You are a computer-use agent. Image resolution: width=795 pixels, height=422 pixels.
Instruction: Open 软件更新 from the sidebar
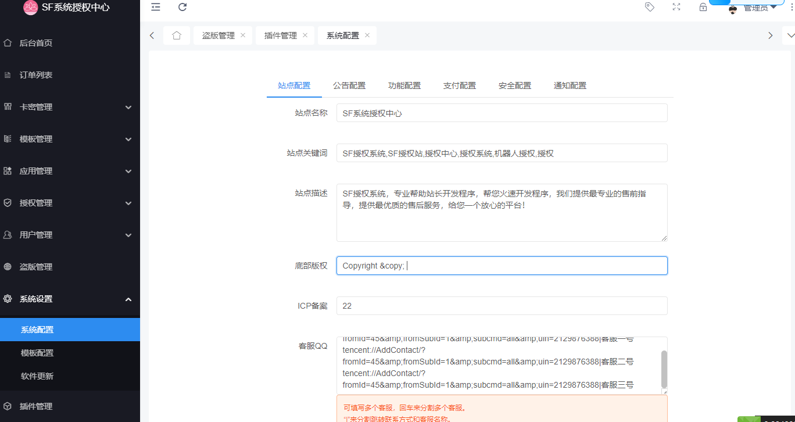click(70, 376)
